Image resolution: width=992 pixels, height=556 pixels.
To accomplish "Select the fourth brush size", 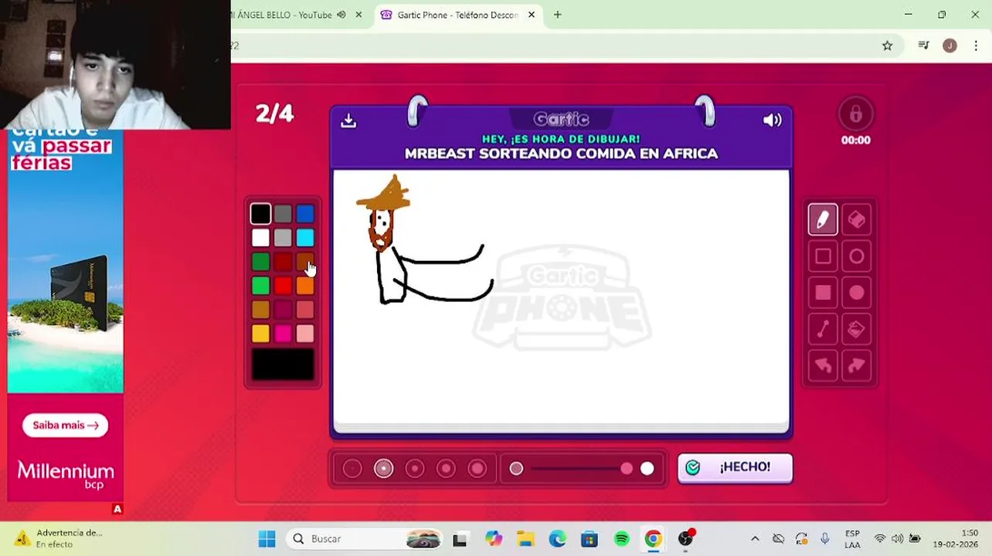I will (x=446, y=469).
